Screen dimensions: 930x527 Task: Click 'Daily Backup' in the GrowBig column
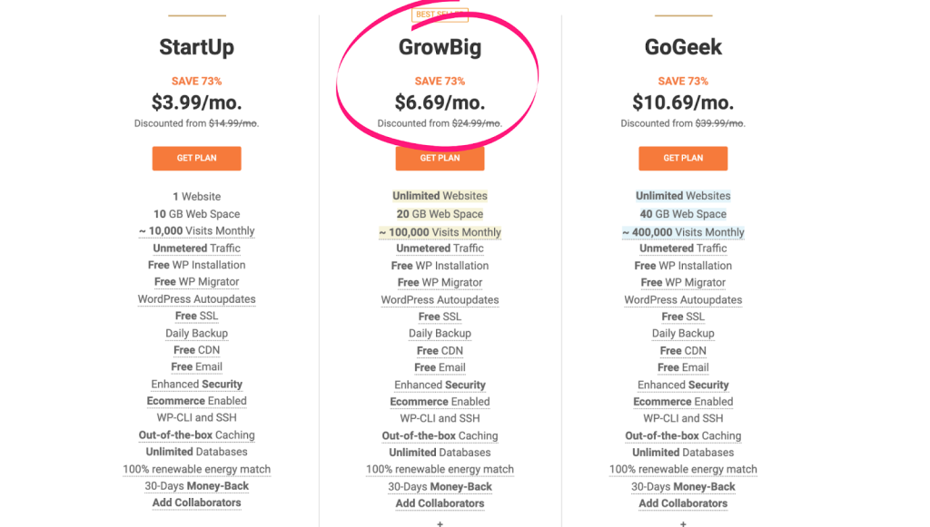tap(440, 334)
